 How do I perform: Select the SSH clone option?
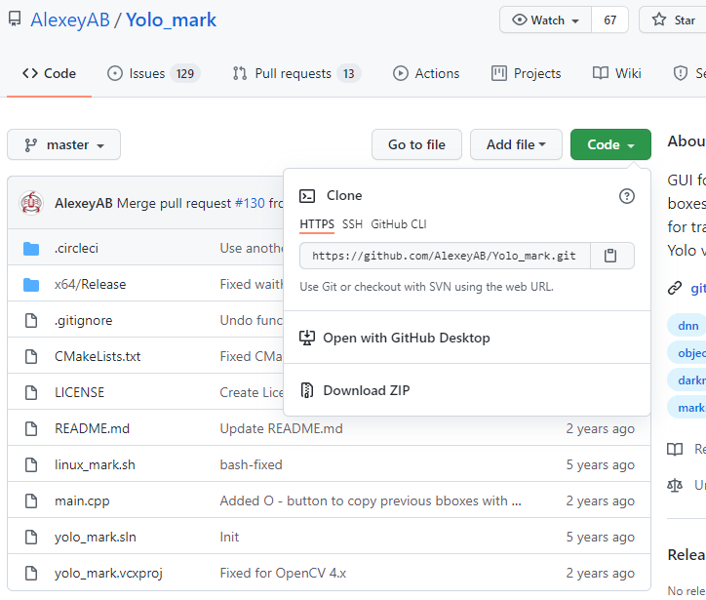pos(352,224)
